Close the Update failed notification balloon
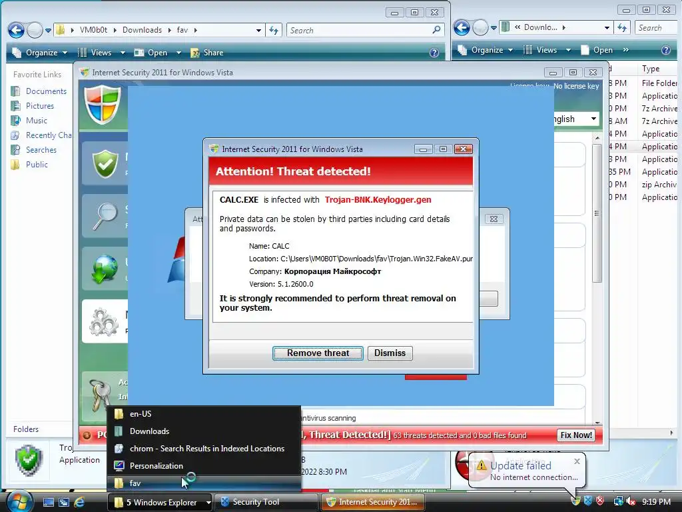The width and height of the screenshot is (682, 512). (x=577, y=461)
